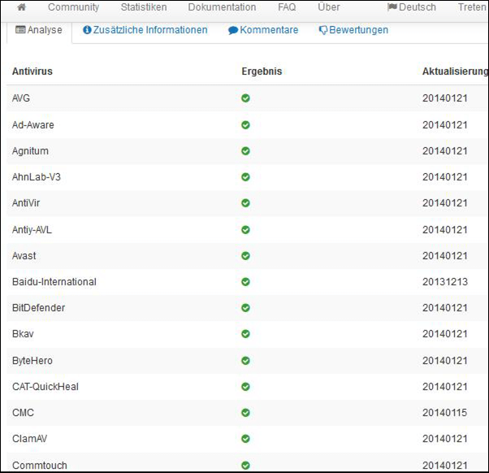Select the CAT-QuickHeal row name
The height and width of the screenshot is (473, 489).
pyautogui.click(x=45, y=387)
